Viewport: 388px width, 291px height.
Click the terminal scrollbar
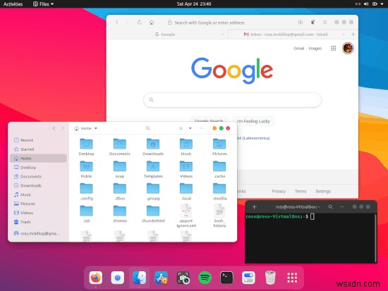click(x=375, y=237)
